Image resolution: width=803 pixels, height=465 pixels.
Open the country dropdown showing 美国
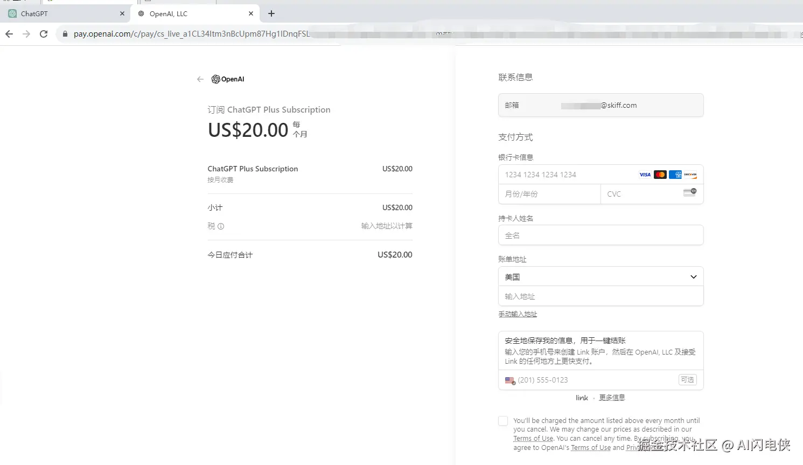click(x=600, y=277)
